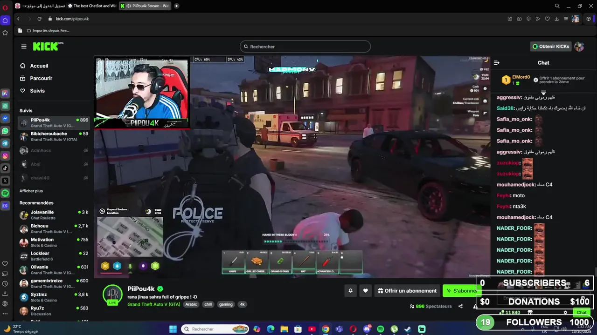
Task: Reload the kick.com page
Action: (39, 19)
